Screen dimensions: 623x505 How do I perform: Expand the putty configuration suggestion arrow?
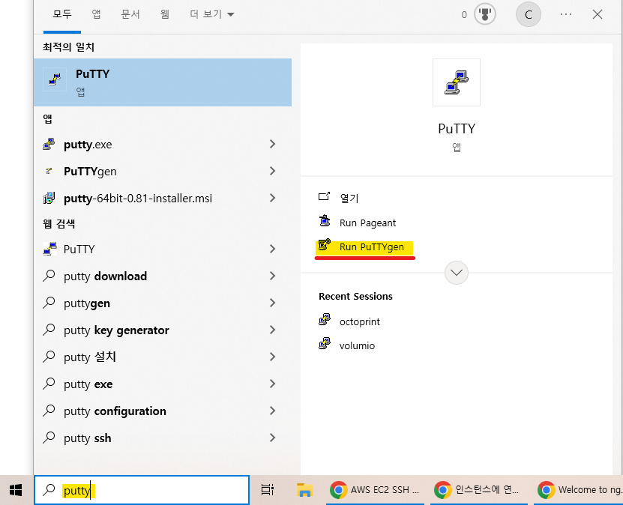point(273,411)
